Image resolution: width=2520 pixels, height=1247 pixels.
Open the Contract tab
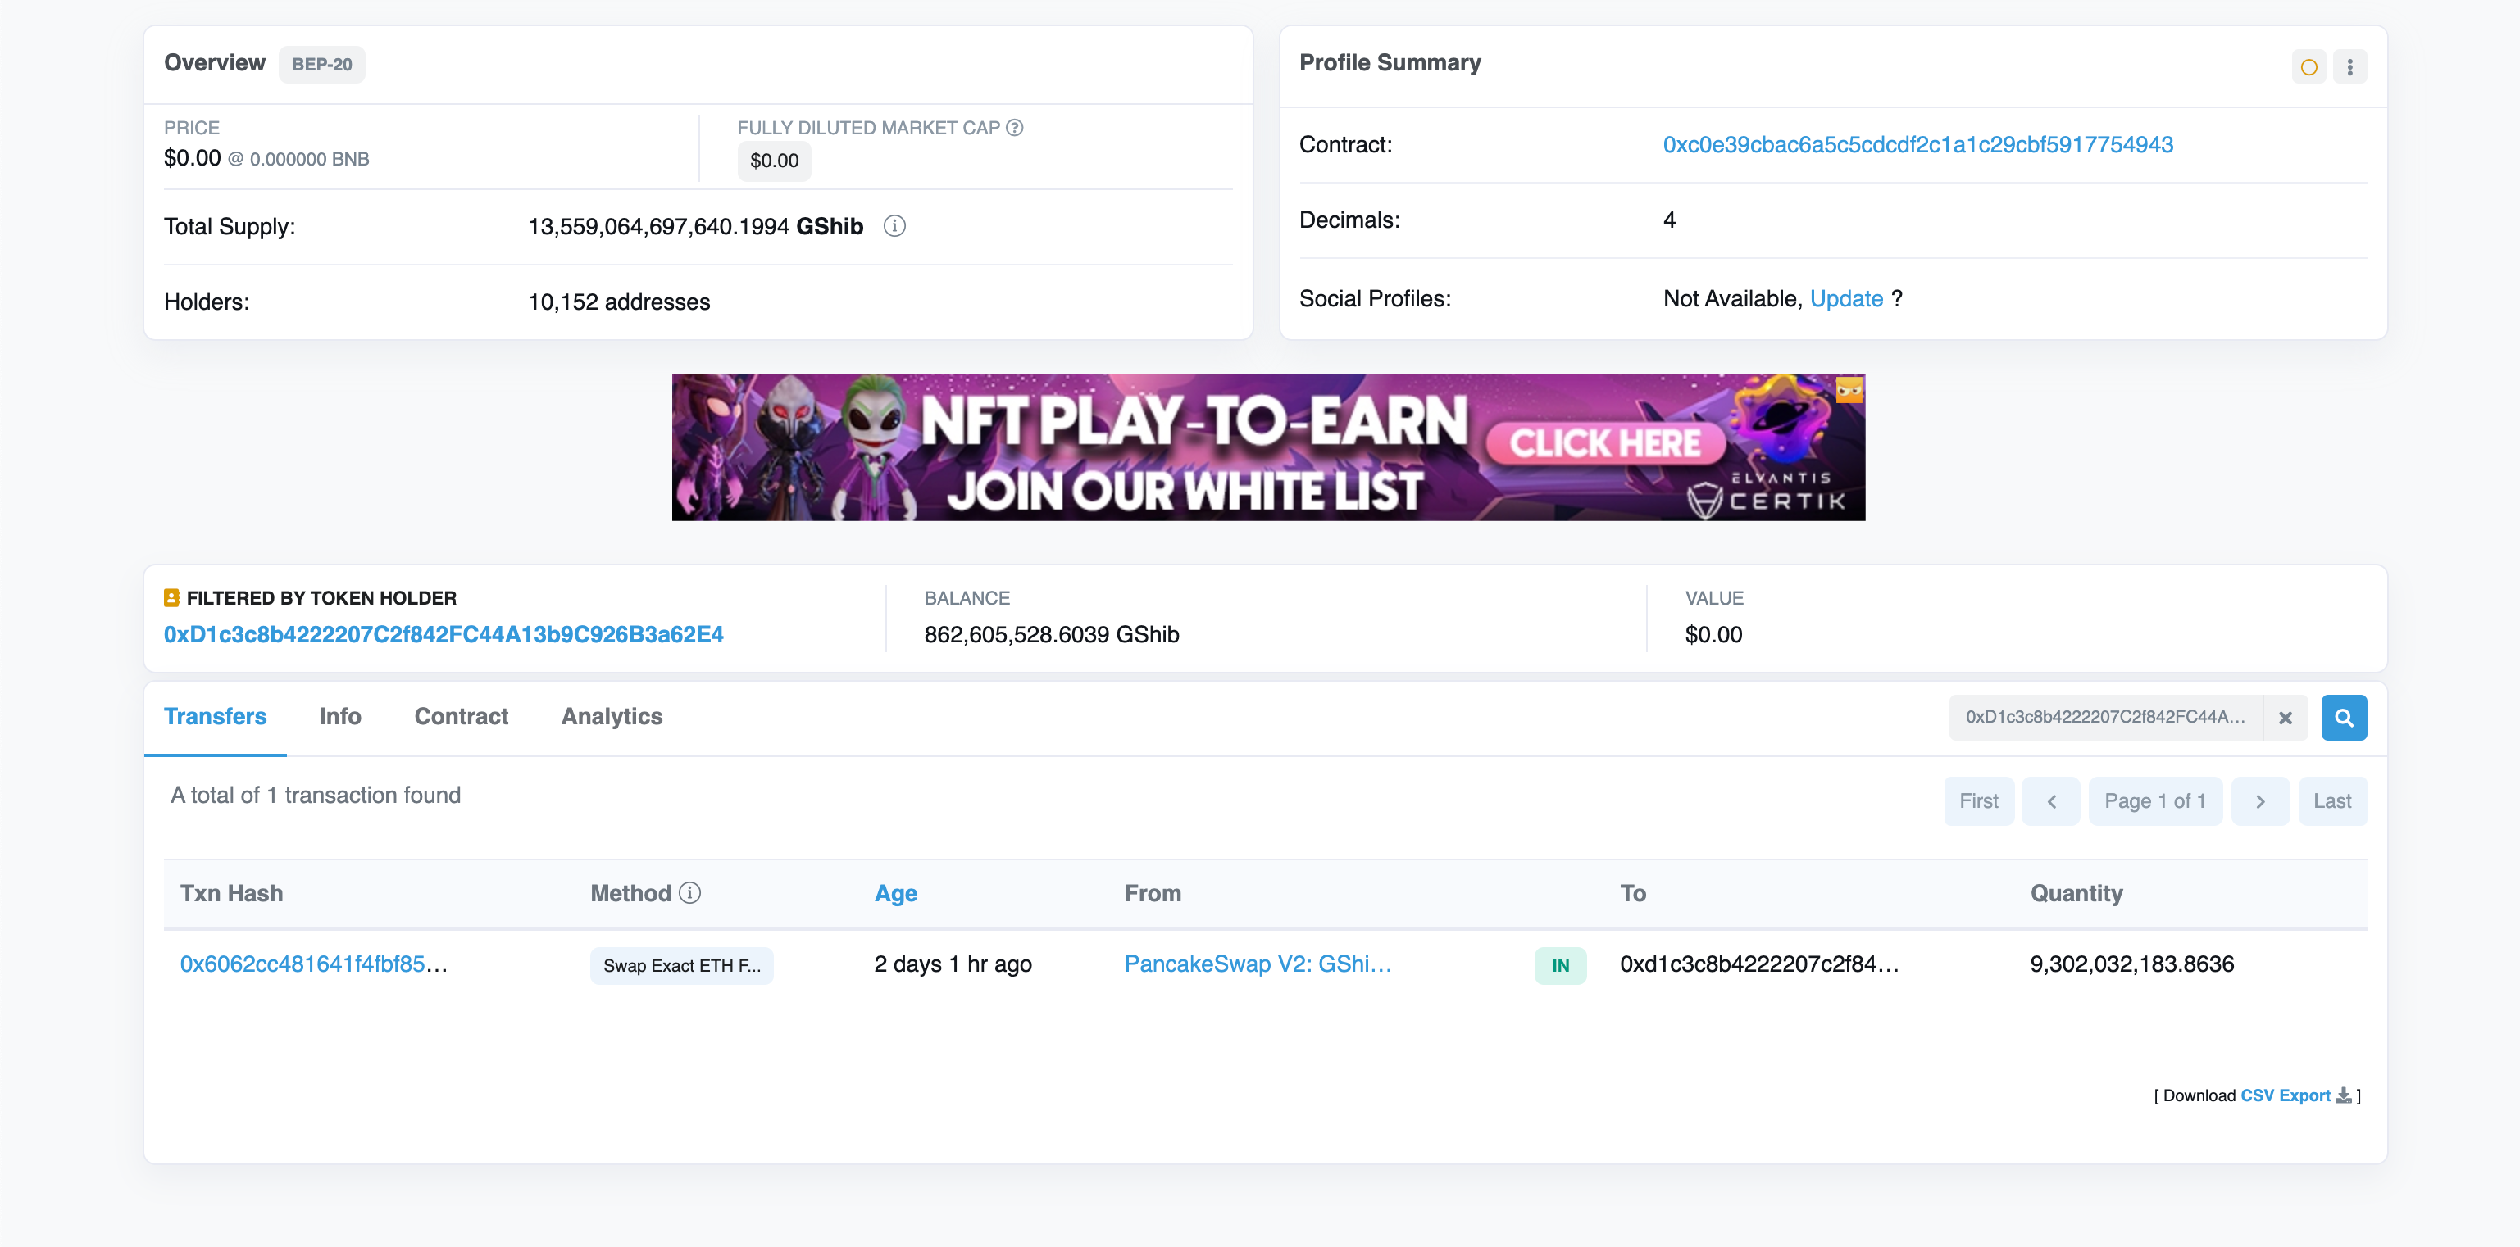pos(461,717)
